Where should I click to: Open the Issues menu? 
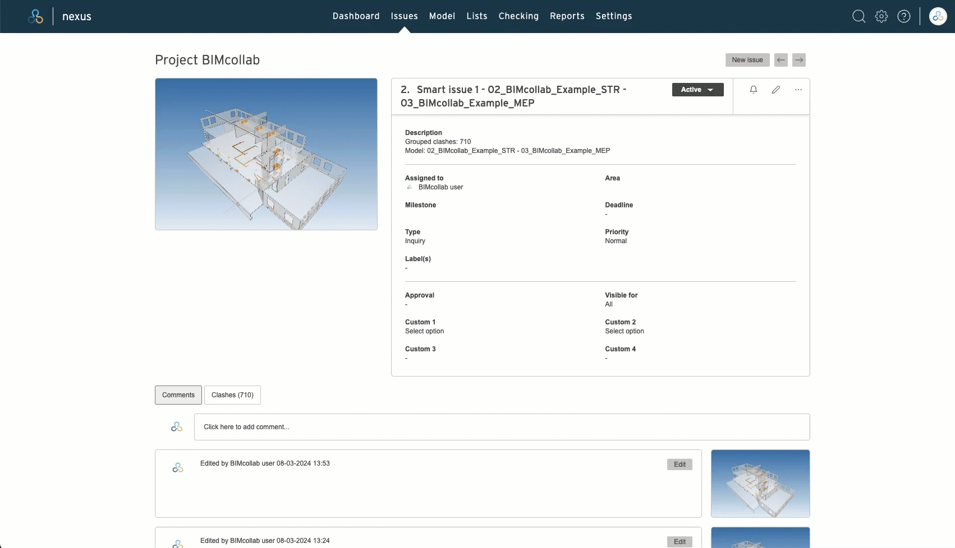pyautogui.click(x=405, y=16)
